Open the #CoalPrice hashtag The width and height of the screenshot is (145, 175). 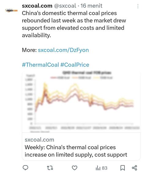tap(75, 65)
